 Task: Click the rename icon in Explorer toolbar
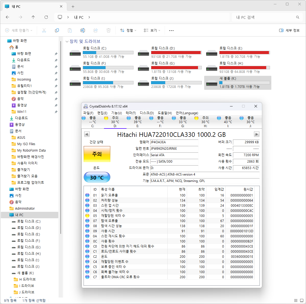pyautogui.click(x=83, y=30)
